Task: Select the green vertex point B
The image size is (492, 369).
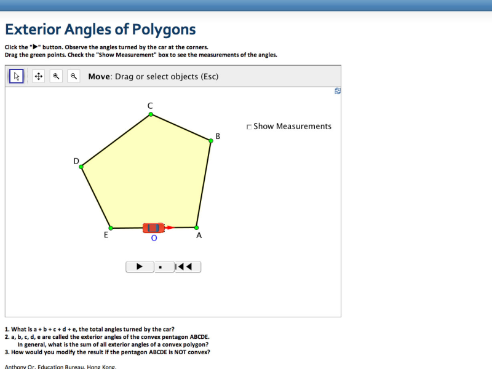Action: [210, 141]
